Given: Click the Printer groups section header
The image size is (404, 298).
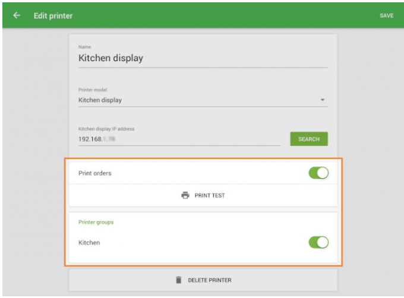Looking at the screenshot, I should pos(95,223).
